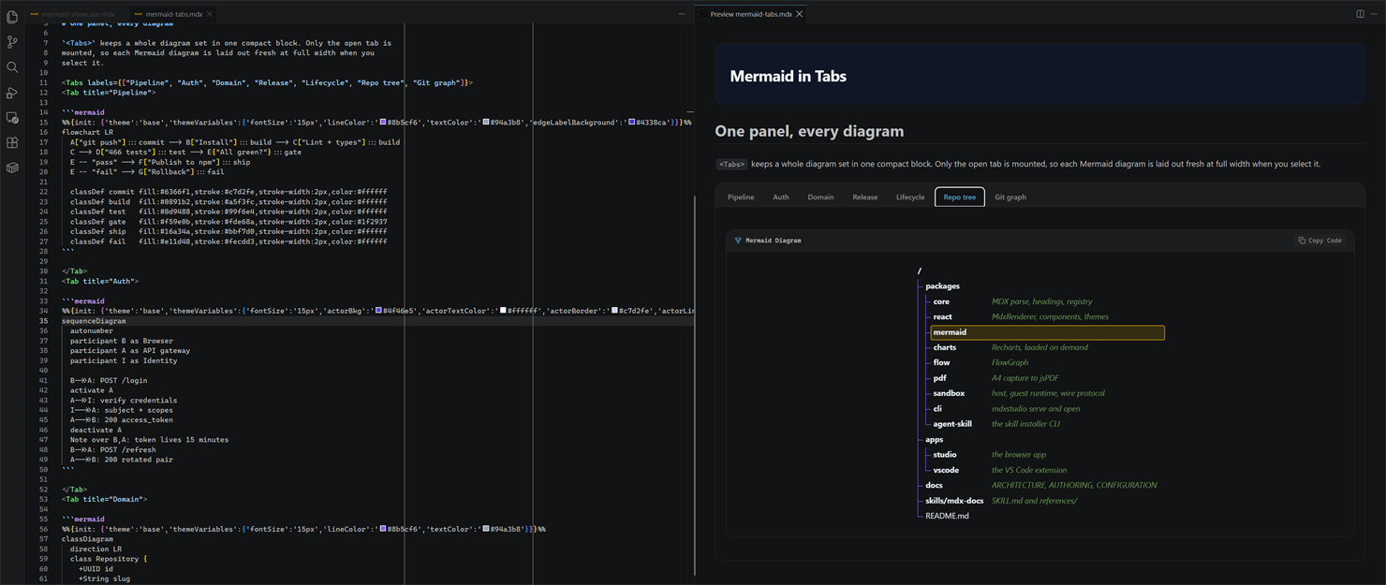Click the react node in the diagram
Viewport: 1386px width, 585px height.
(942, 317)
